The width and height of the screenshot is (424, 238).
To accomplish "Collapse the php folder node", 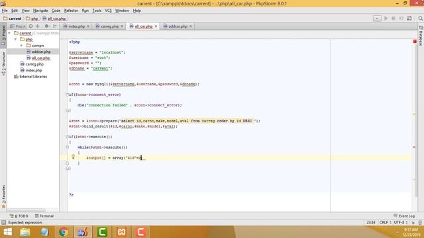I will tap(16, 40).
